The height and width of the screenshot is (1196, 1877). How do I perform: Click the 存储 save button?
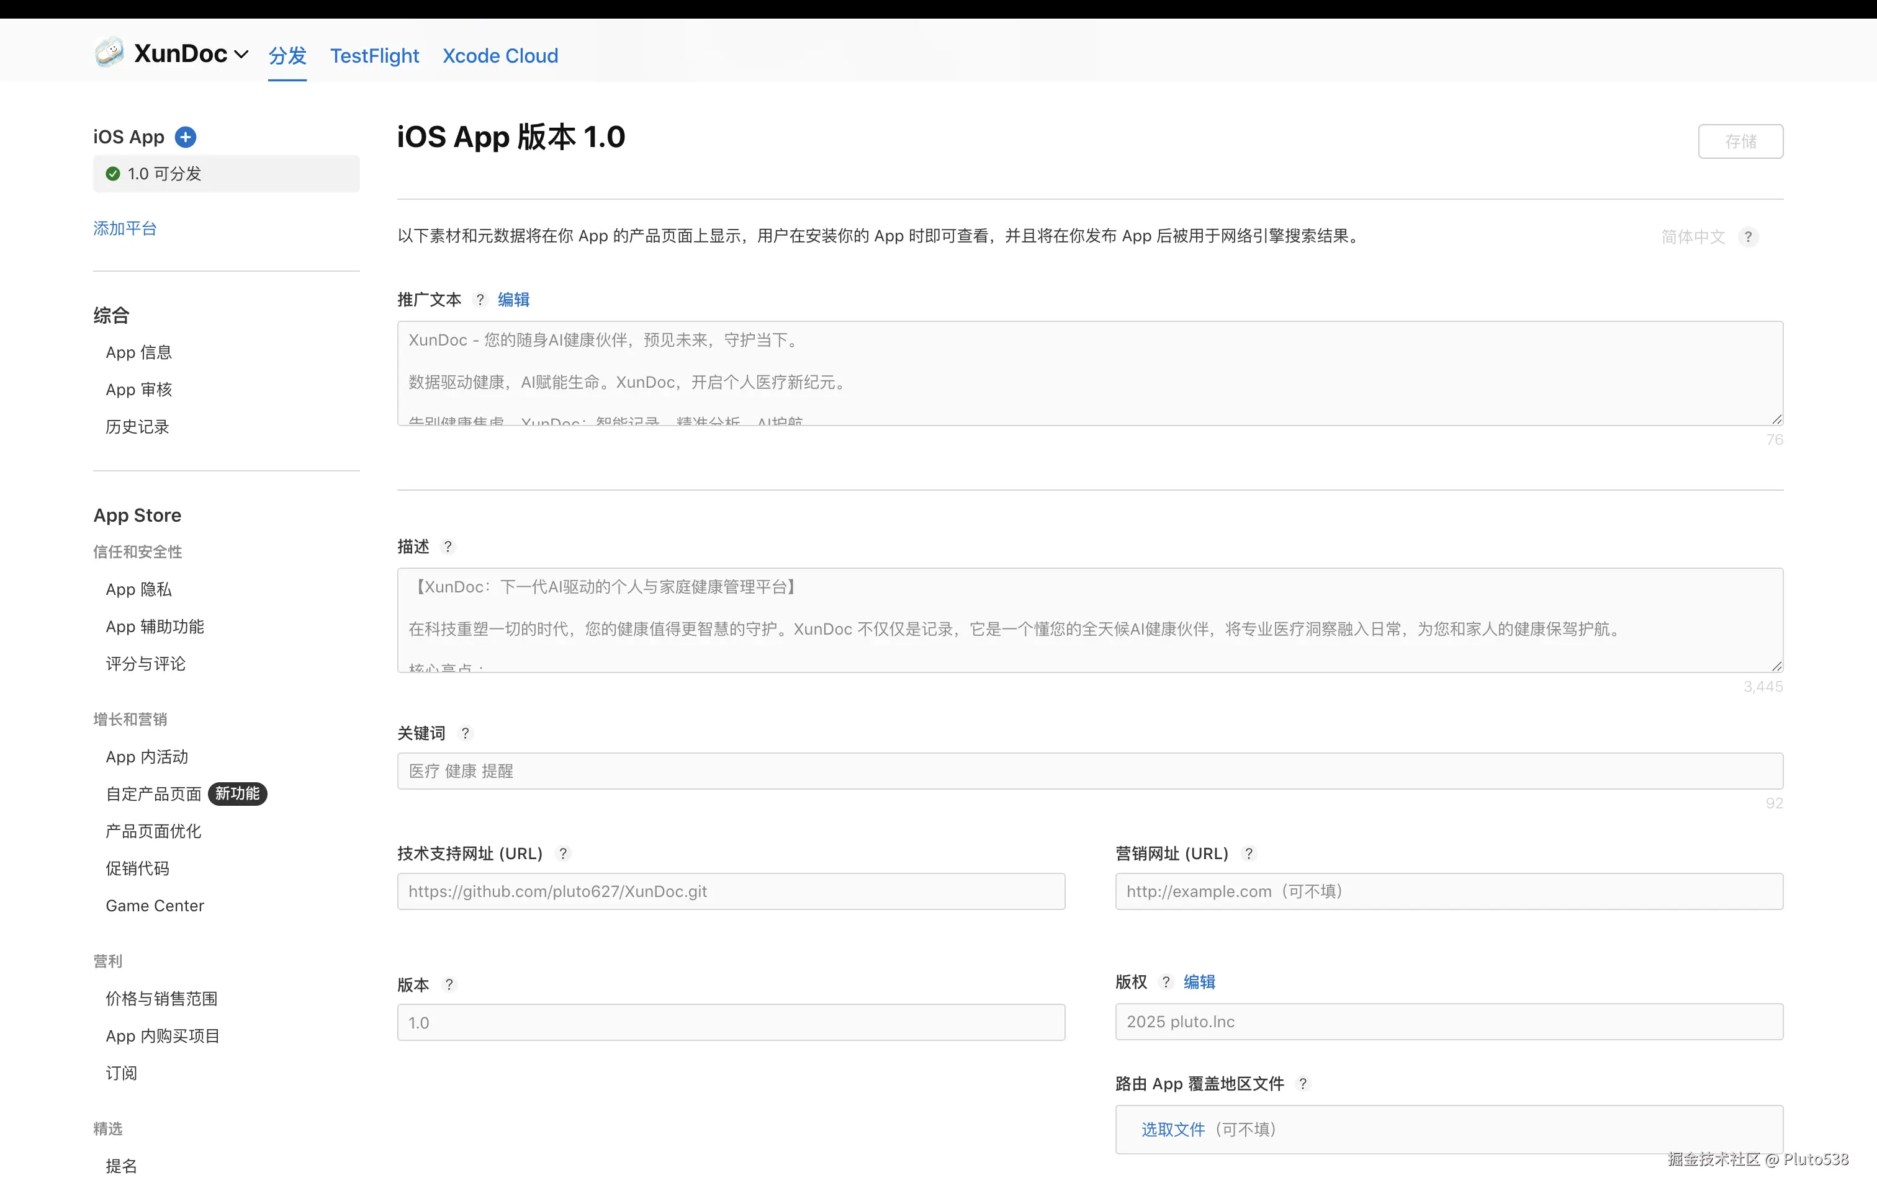[x=1740, y=141]
